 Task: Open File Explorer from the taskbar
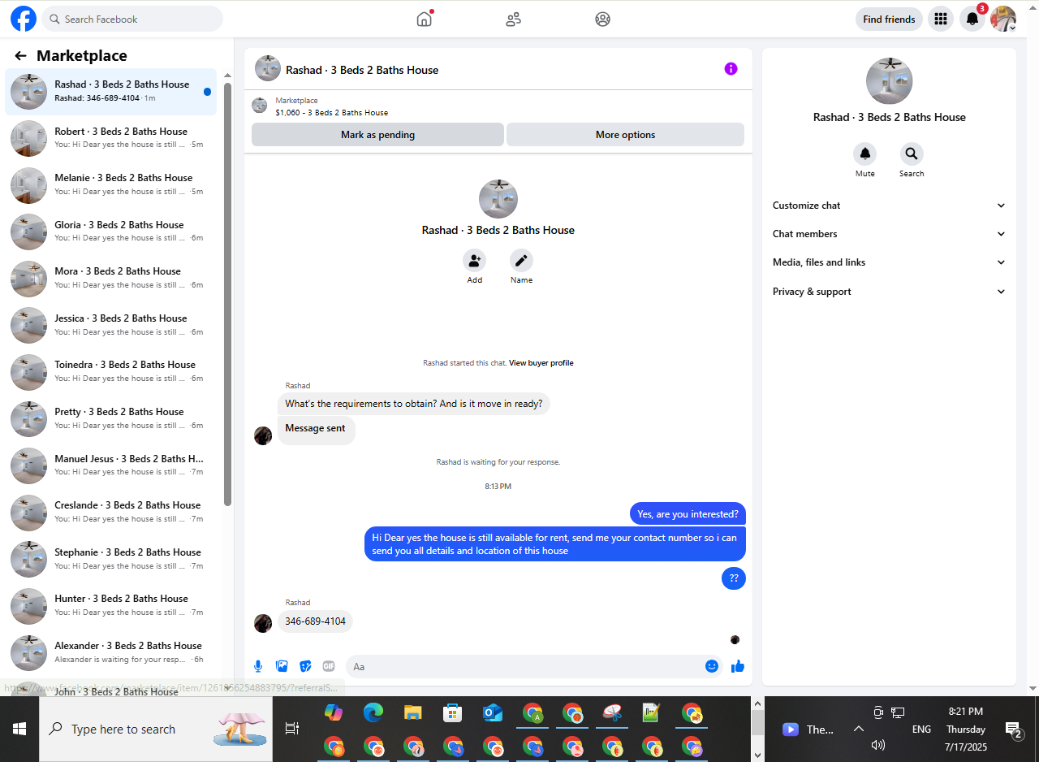tap(412, 712)
